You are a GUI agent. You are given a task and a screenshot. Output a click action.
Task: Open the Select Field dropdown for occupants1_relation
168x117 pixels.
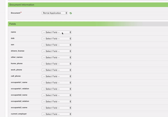pyautogui.click(x=57, y=89)
